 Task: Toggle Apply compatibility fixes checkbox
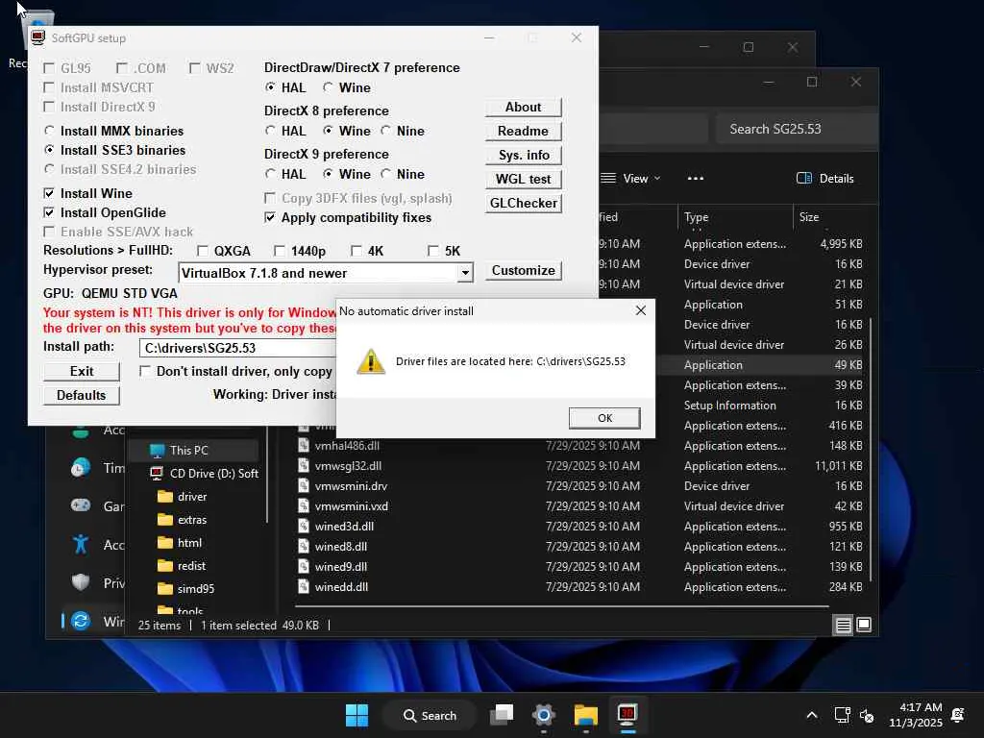click(270, 218)
